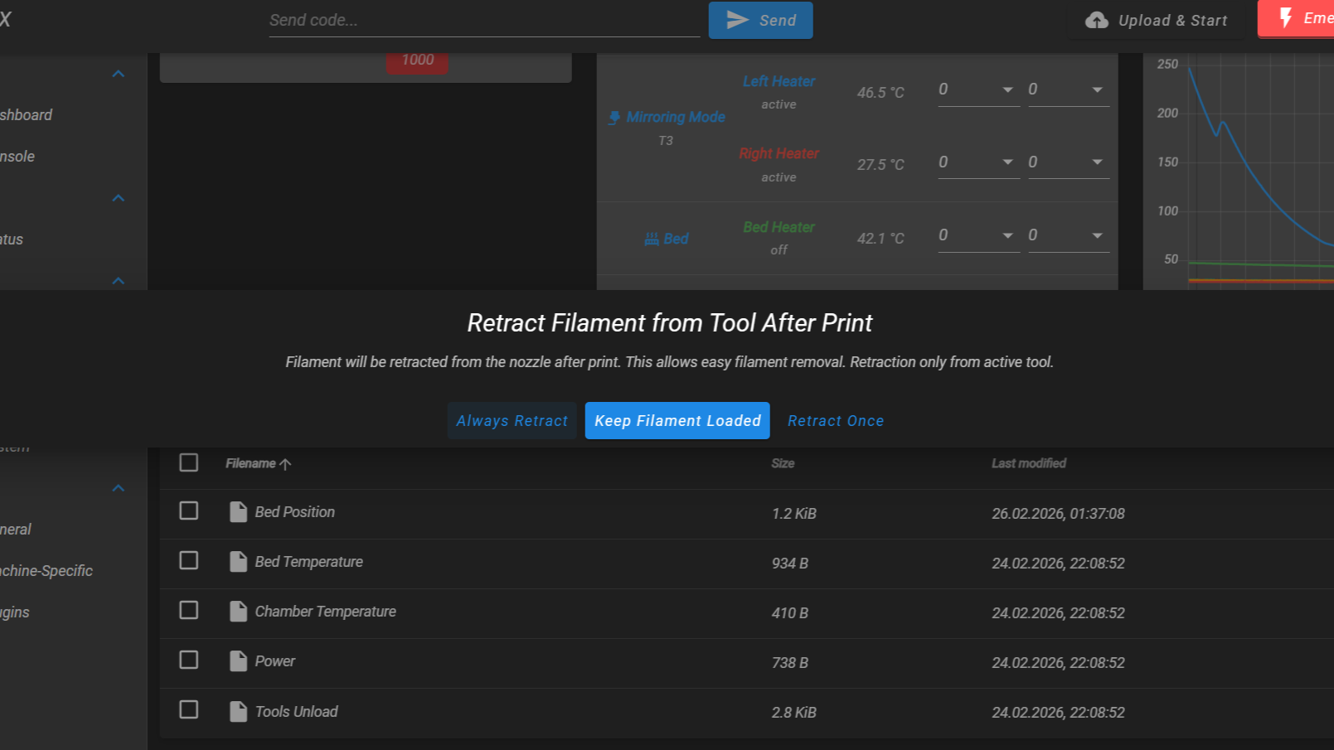This screenshot has height=750, width=1334.
Task: Collapse the sidebar group above General
Action: coord(119,488)
